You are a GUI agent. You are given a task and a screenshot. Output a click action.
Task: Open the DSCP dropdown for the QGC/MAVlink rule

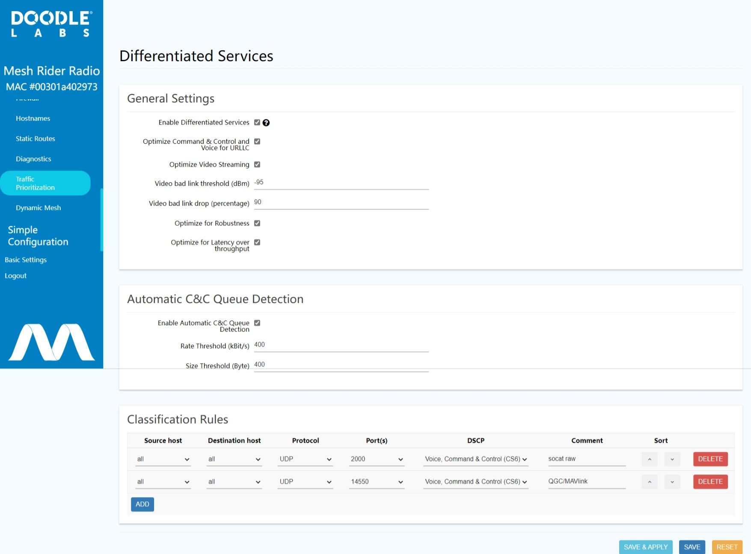click(x=475, y=482)
